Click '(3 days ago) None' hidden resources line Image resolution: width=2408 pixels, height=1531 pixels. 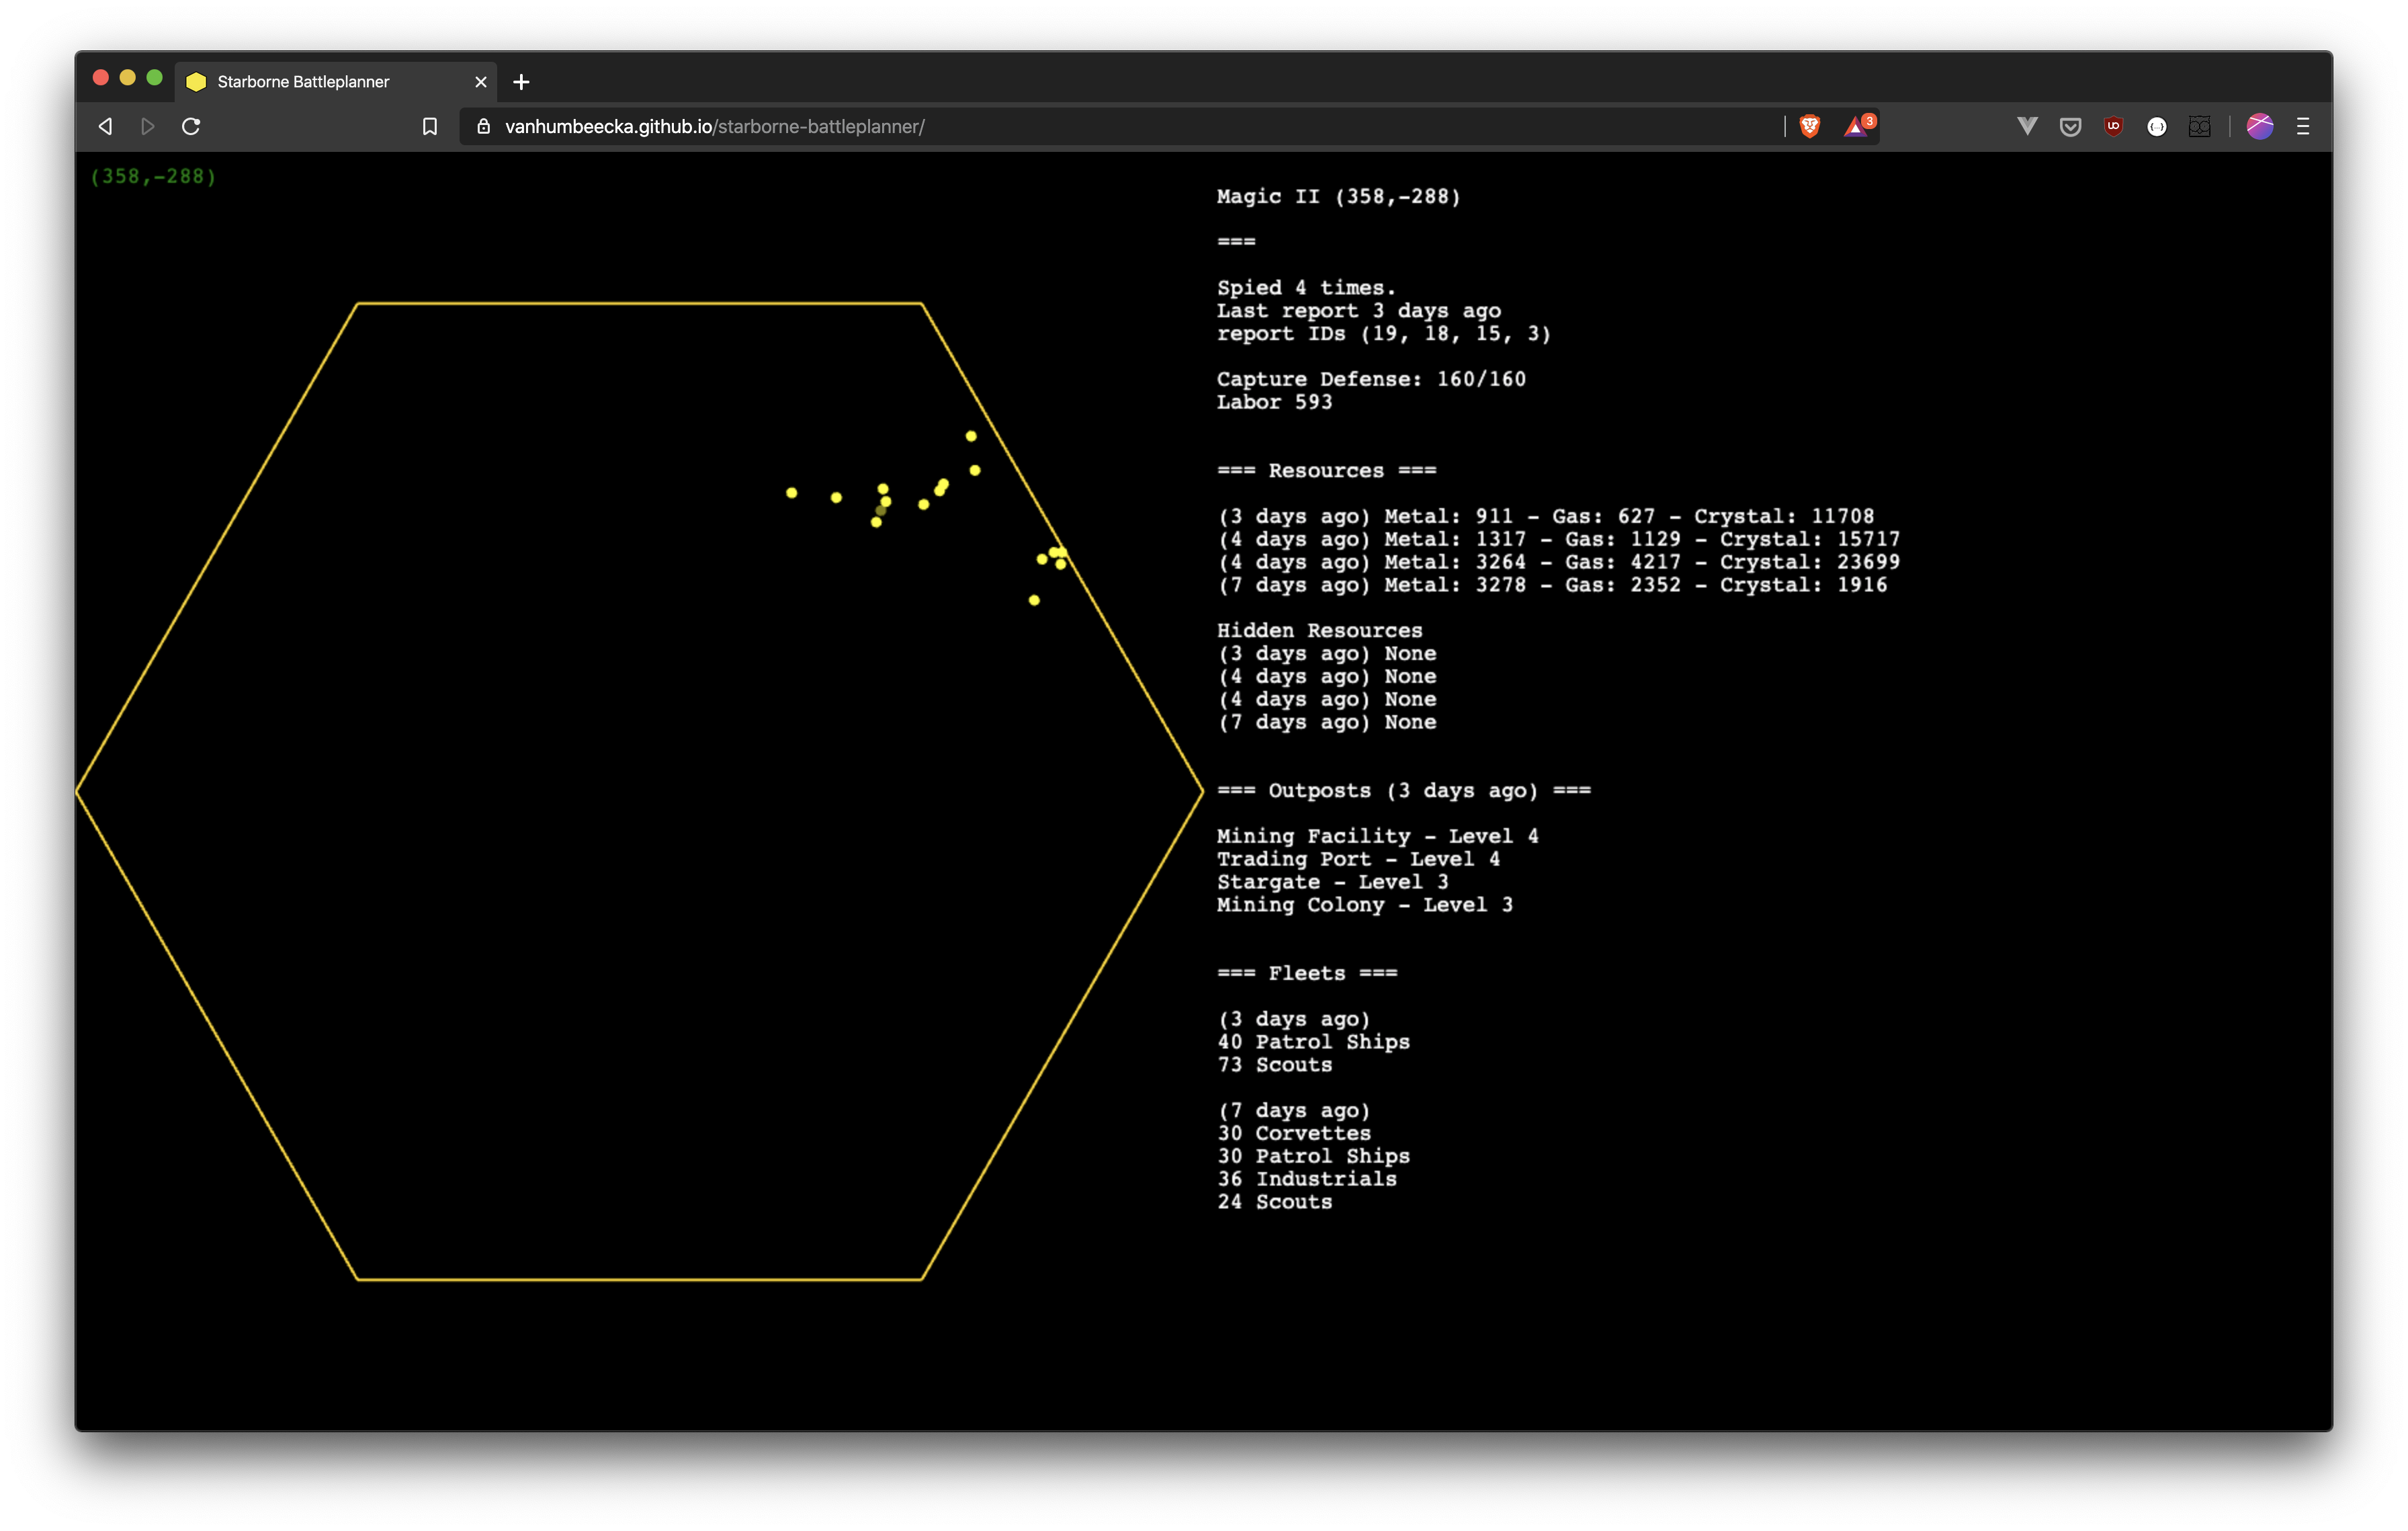pos(1326,654)
